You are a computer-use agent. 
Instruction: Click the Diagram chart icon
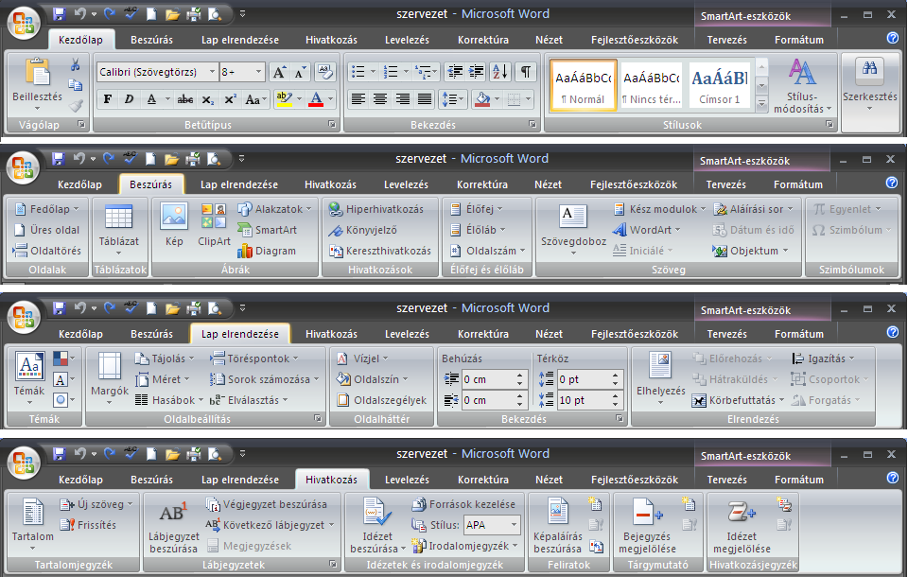click(267, 251)
